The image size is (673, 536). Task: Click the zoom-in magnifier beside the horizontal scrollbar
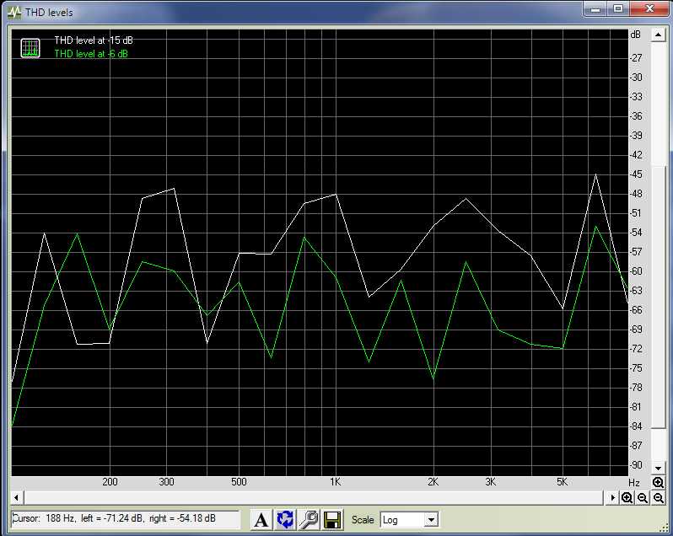[x=627, y=498]
